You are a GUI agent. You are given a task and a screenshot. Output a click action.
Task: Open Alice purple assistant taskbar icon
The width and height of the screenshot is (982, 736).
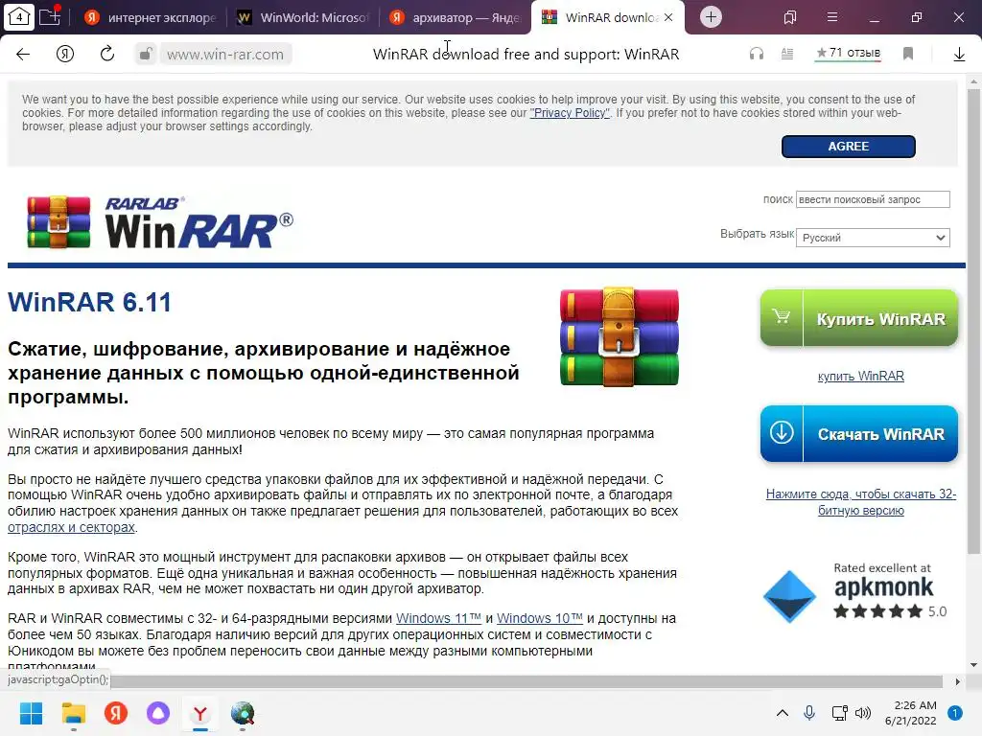coord(158,713)
